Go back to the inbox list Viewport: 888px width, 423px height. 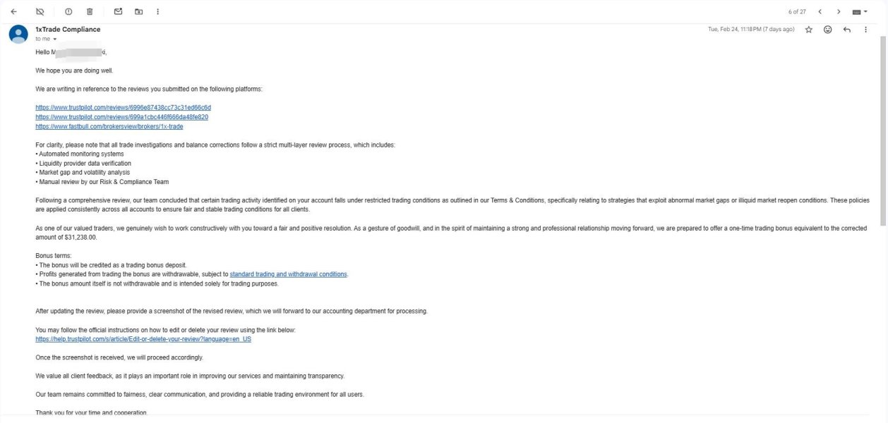[x=13, y=11]
